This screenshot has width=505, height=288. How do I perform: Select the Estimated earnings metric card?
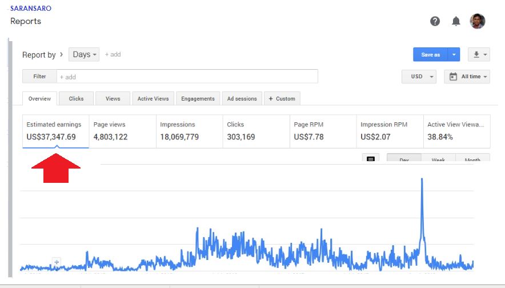tap(55, 131)
